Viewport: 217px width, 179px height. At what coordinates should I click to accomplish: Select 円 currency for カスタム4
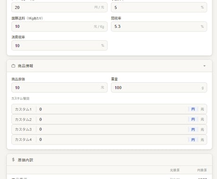click(193, 139)
